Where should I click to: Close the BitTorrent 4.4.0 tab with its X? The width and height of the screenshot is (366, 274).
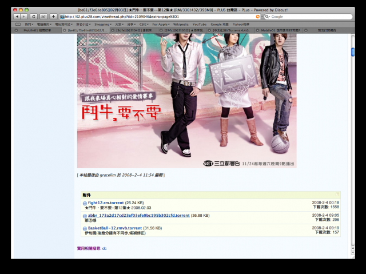coord(209,30)
